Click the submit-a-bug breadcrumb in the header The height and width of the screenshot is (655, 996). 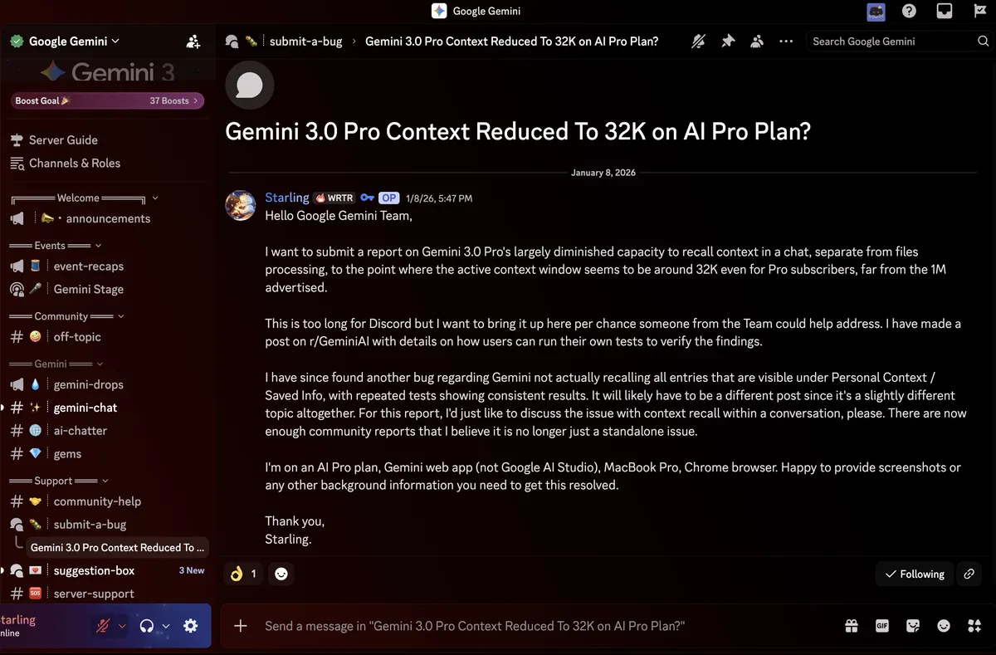pos(304,42)
